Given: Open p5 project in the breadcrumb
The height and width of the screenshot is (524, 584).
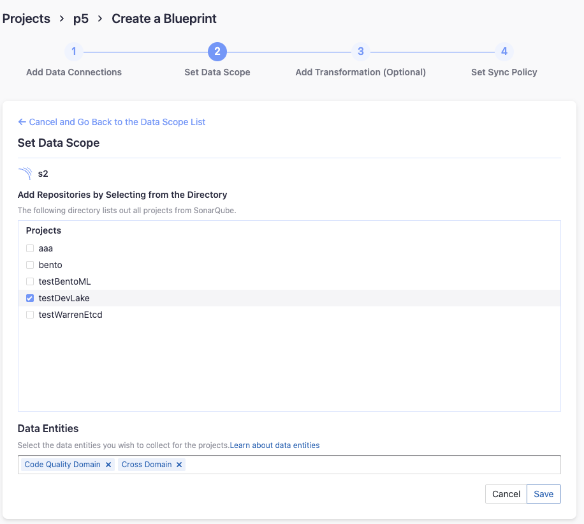Looking at the screenshot, I should [x=81, y=19].
